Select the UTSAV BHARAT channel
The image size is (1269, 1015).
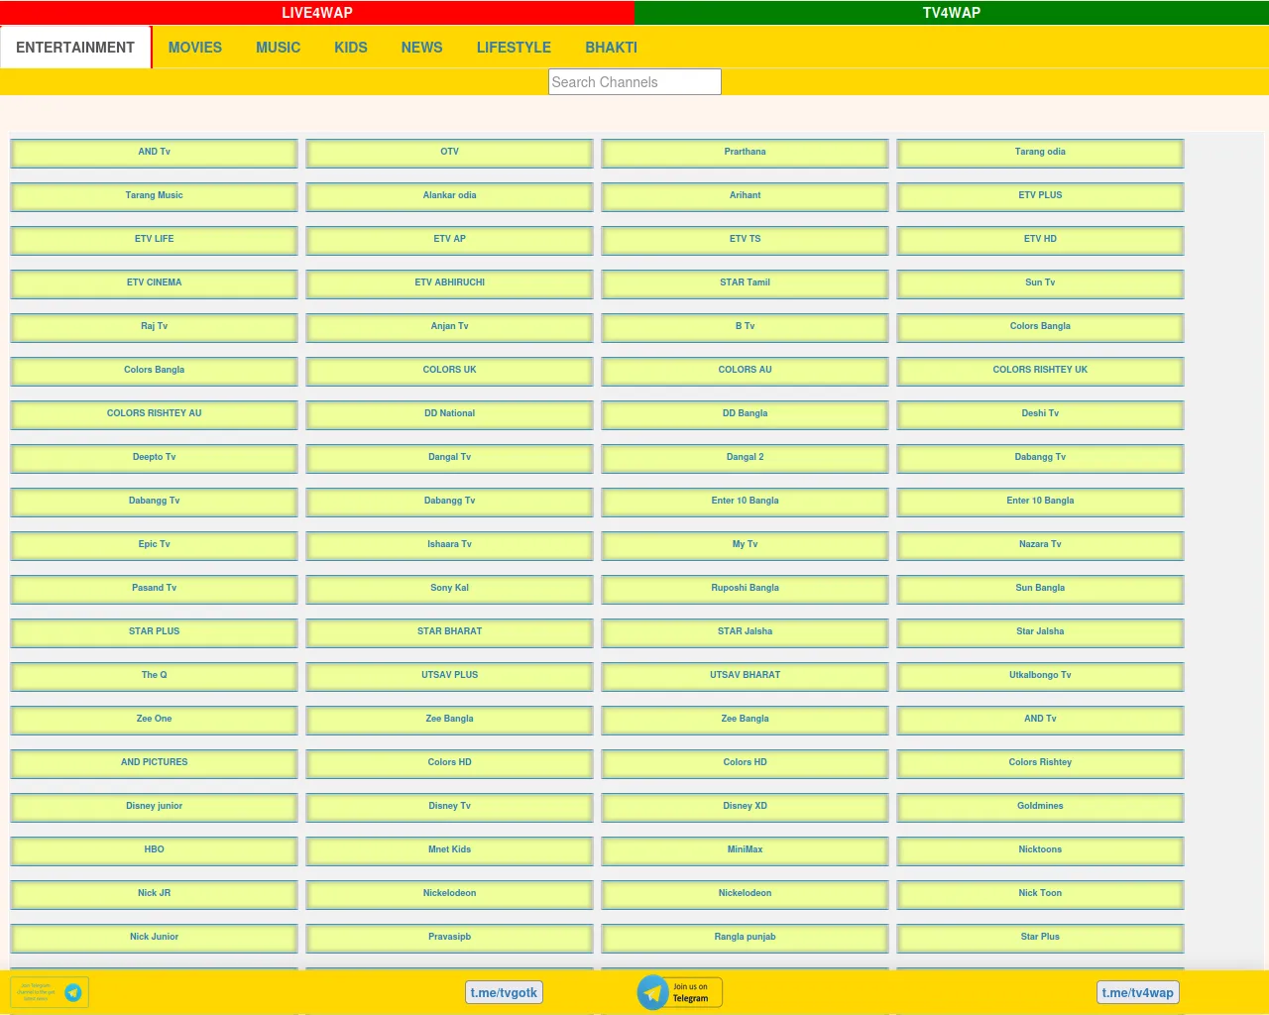[x=746, y=676]
